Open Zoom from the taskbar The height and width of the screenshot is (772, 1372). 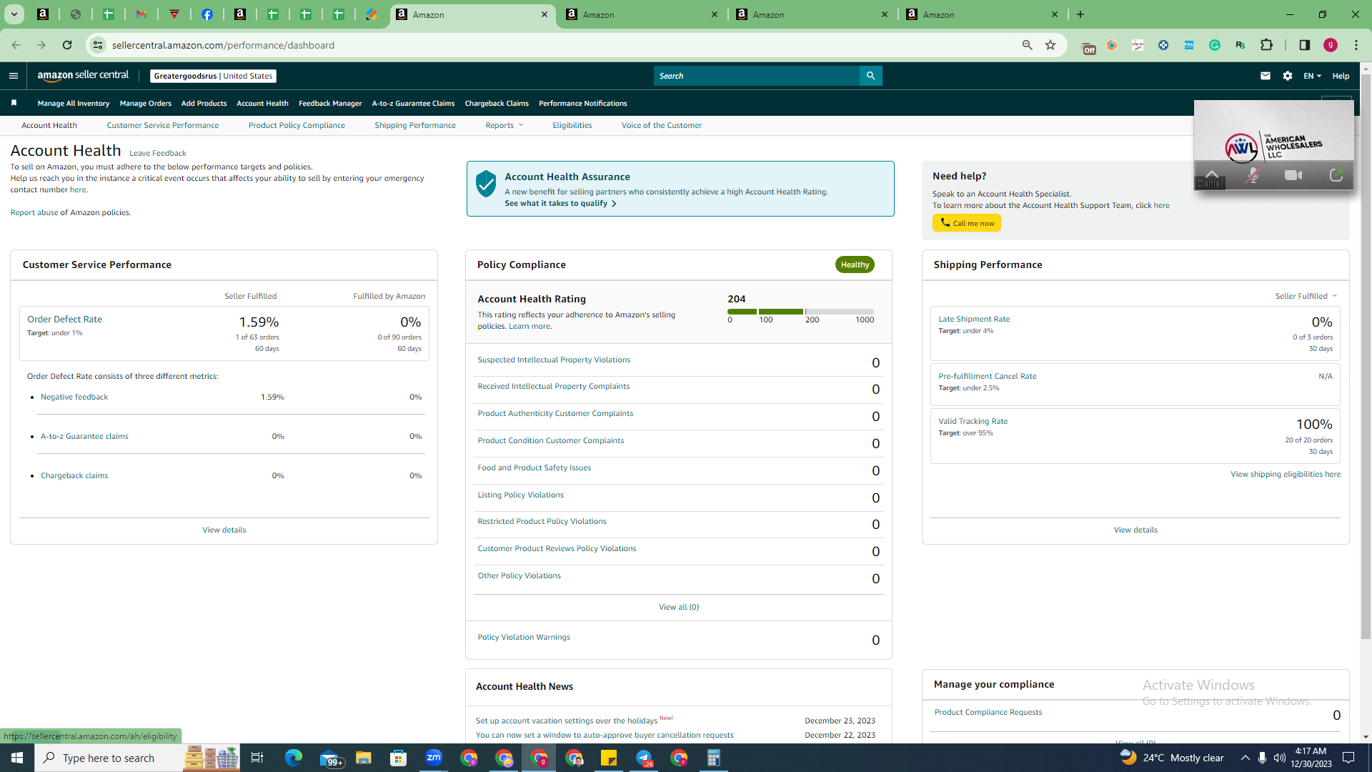click(434, 758)
